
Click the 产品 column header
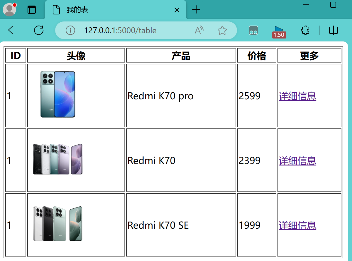coord(181,55)
